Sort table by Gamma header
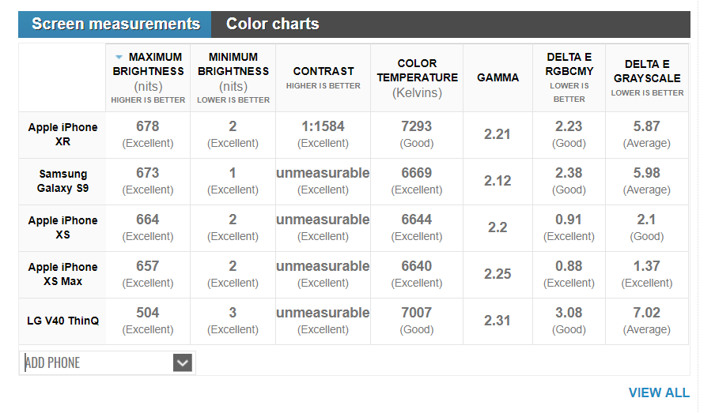The image size is (715, 413). coord(498,77)
